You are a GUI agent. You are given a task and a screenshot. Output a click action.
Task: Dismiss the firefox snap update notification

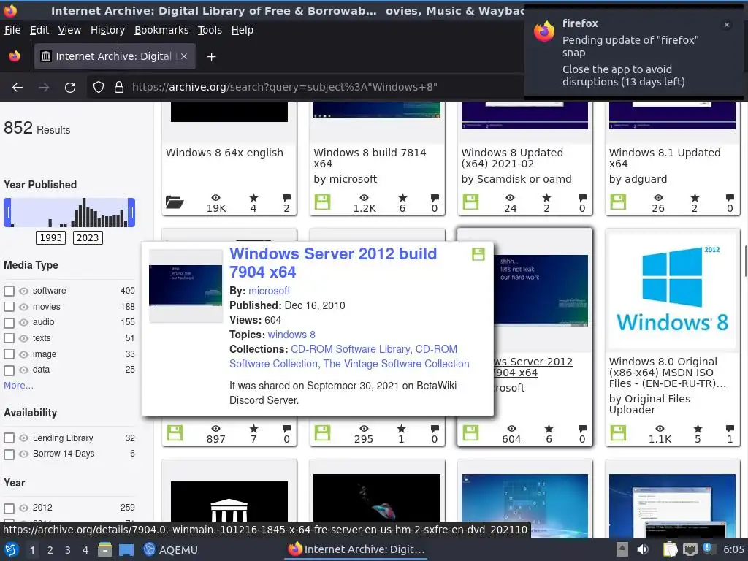click(x=727, y=25)
